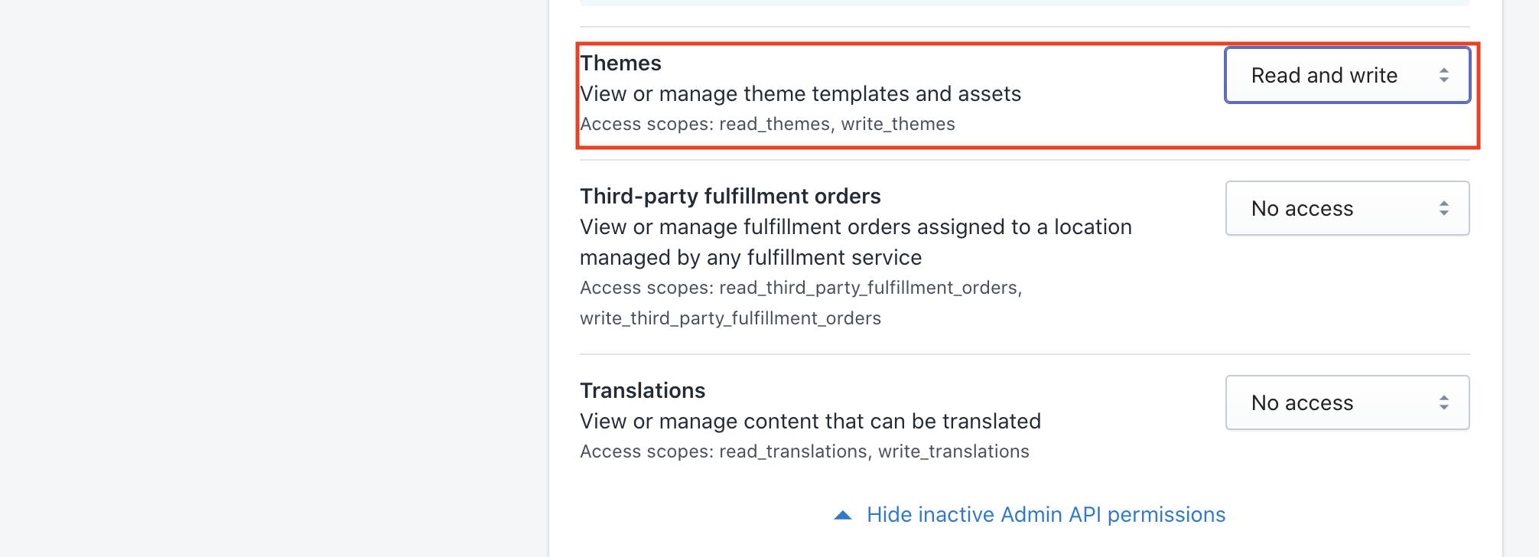Click arrows icon on Third-party fulfillment orders select

coord(1443,208)
